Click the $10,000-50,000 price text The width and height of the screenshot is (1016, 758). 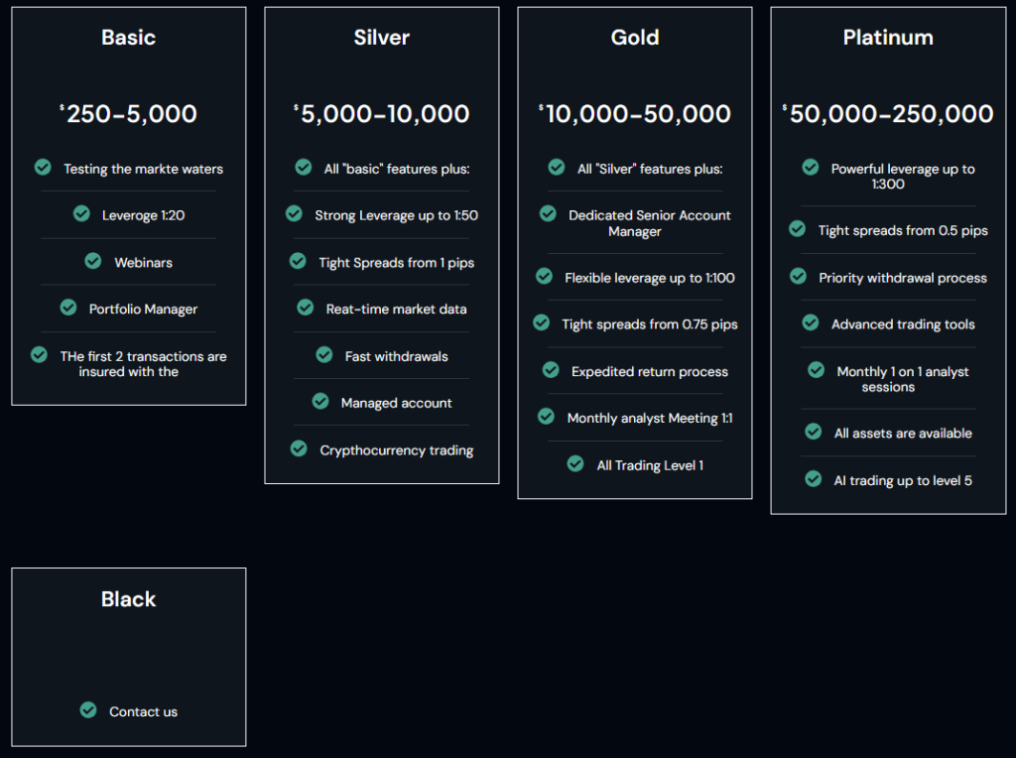[x=638, y=114]
